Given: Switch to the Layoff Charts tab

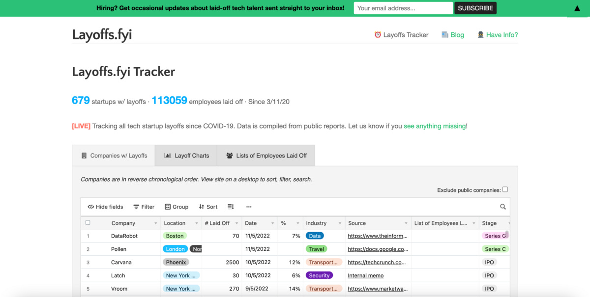Looking at the screenshot, I should pos(186,155).
